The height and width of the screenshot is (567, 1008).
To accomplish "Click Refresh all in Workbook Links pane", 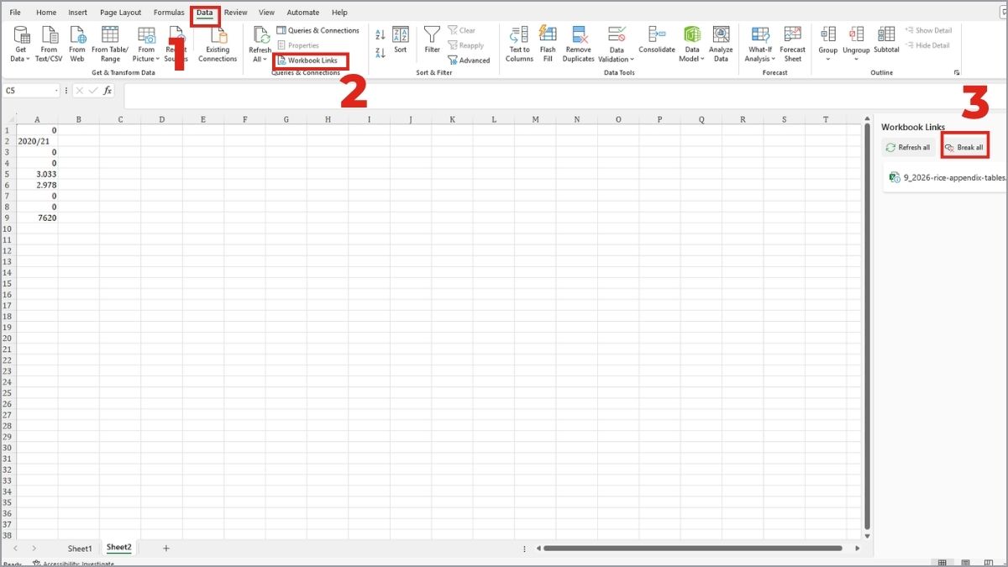I will (908, 147).
